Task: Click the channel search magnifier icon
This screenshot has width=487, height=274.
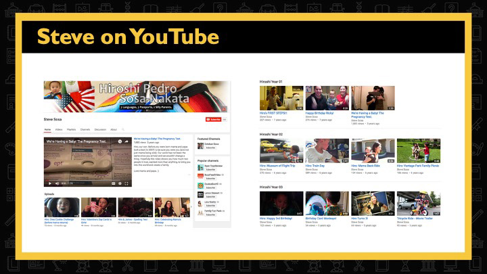Action: pos(123,129)
